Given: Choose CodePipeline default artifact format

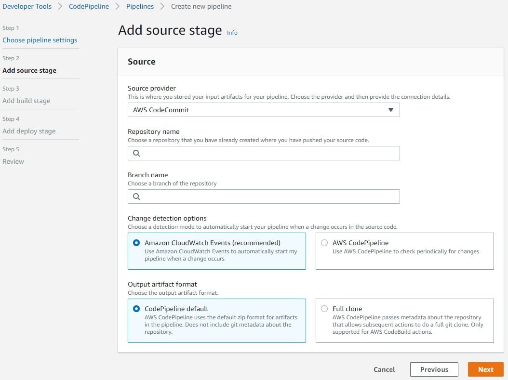Looking at the screenshot, I should coord(136,309).
